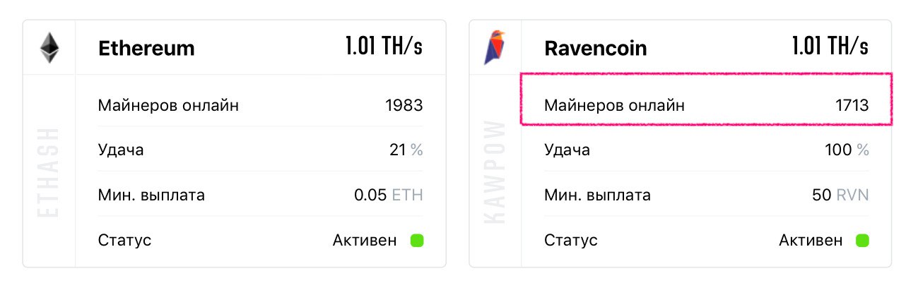The image size is (906, 283).
Task: Click the vertical ETHASH algorithm label
Action: click(49, 171)
